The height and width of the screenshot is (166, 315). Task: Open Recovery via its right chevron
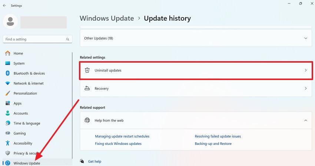pos(306,89)
